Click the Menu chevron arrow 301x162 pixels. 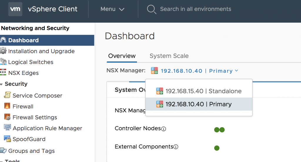point(122,9)
